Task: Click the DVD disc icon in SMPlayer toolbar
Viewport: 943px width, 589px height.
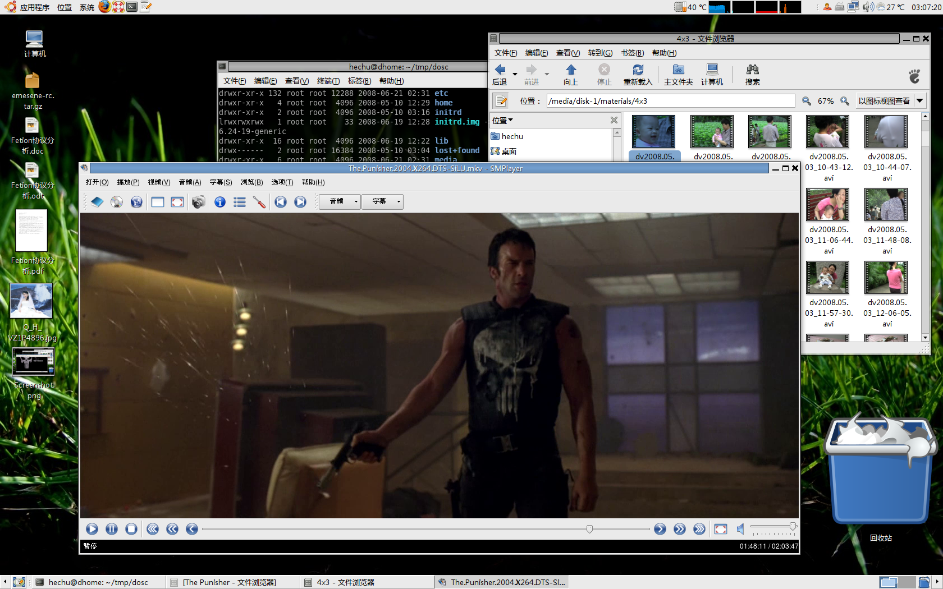Action: (117, 202)
